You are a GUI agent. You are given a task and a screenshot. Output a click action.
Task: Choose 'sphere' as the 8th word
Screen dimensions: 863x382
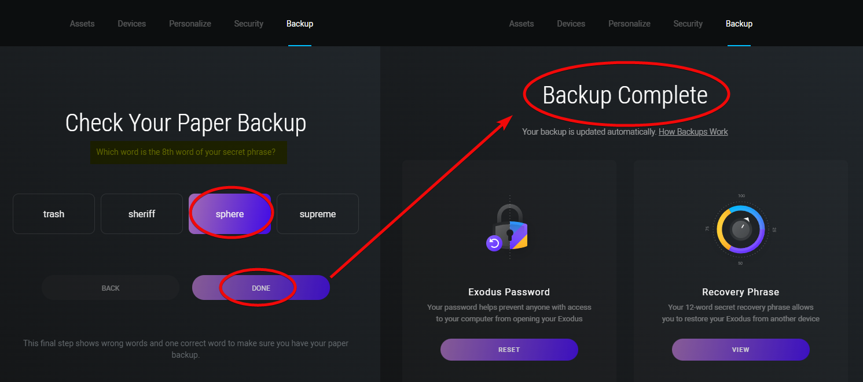click(230, 214)
